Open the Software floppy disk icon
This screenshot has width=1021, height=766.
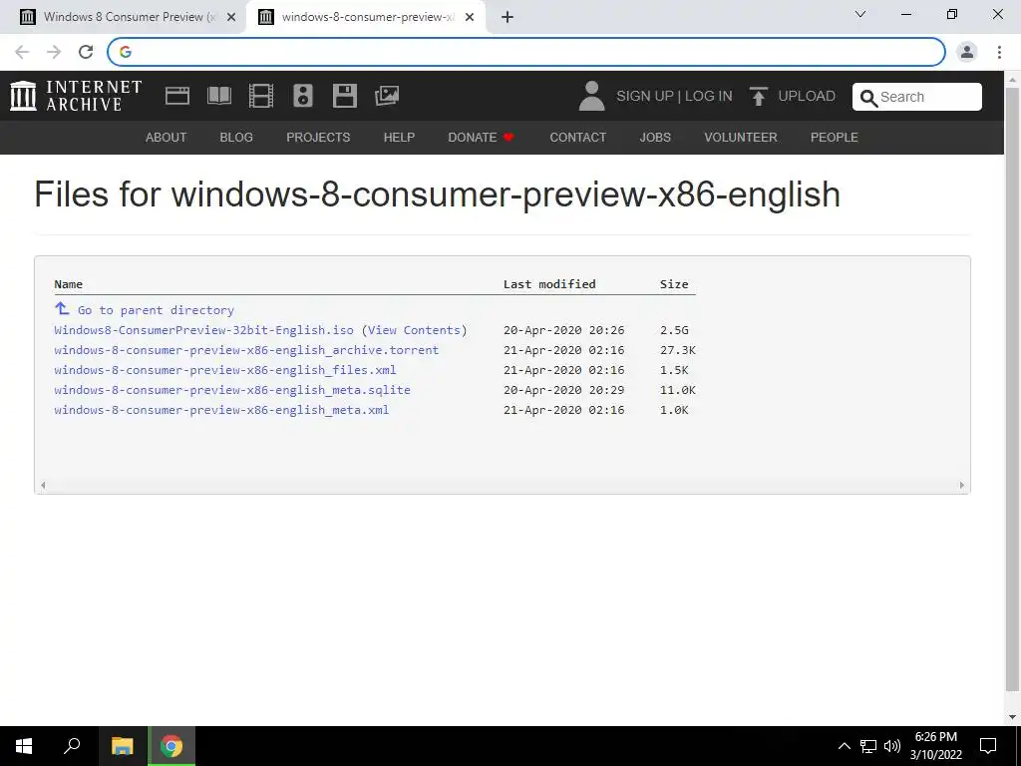click(344, 96)
